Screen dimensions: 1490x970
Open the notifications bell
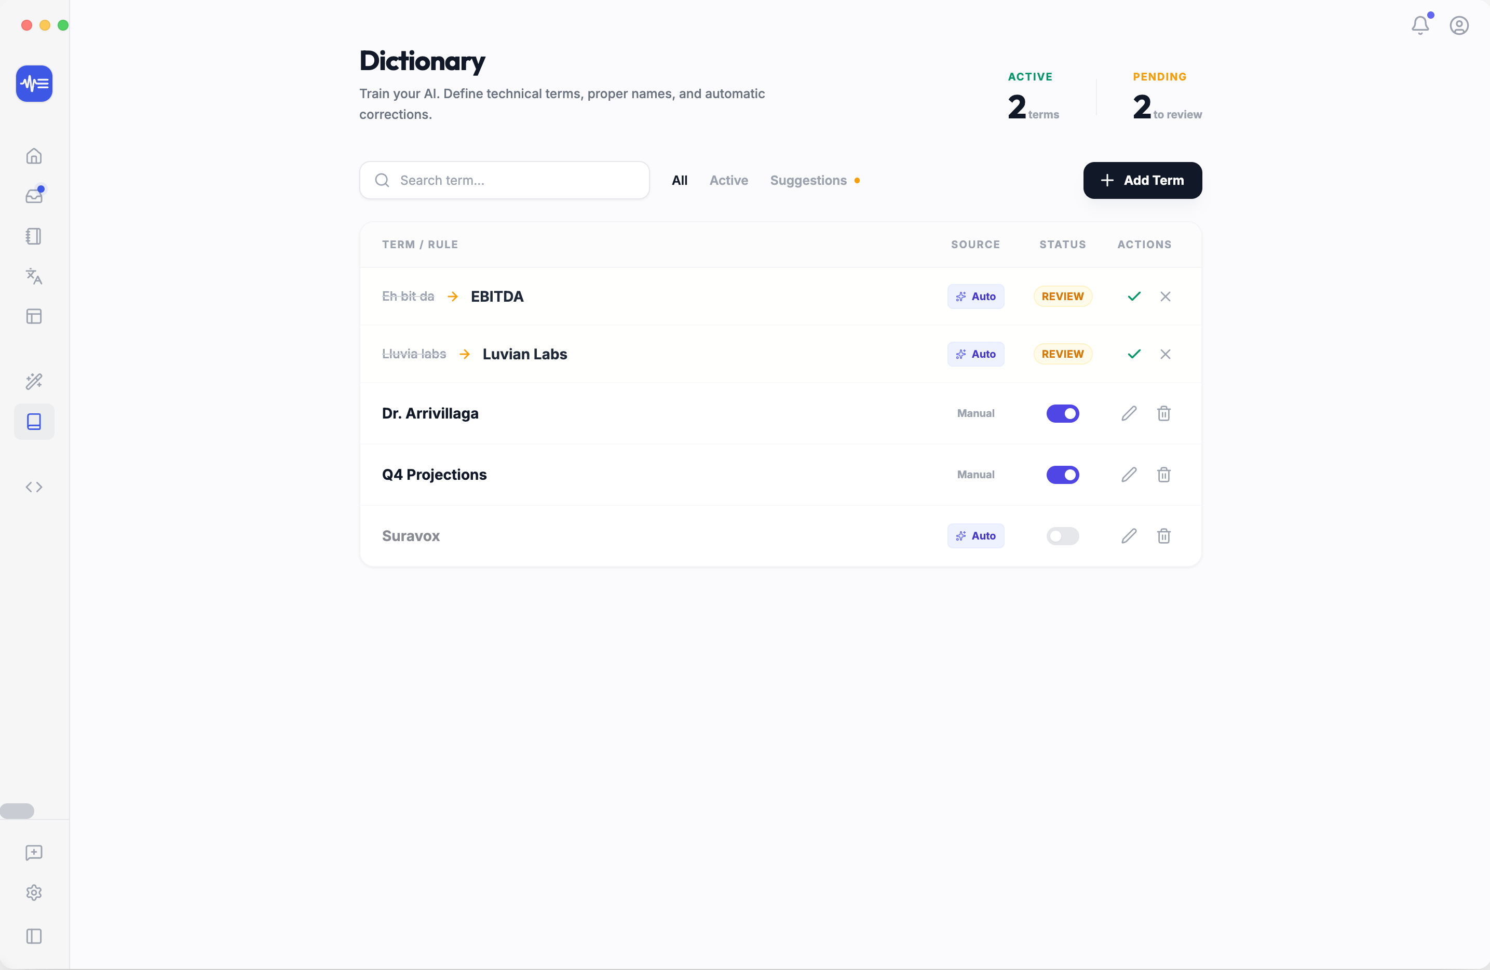tap(1419, 25)
